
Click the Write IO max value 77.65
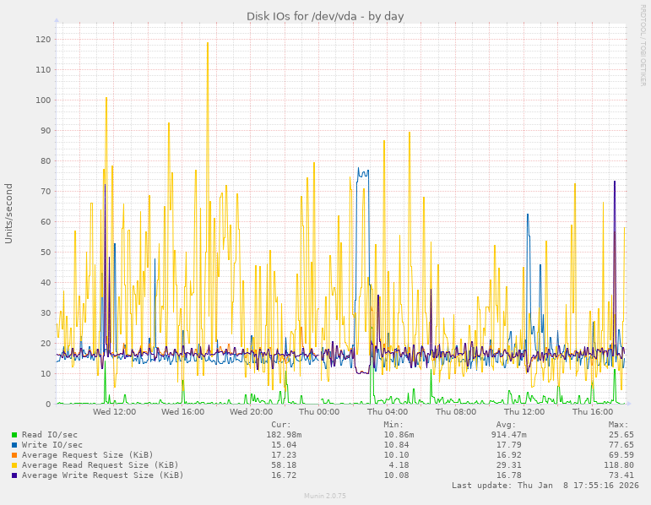(621, 445)
